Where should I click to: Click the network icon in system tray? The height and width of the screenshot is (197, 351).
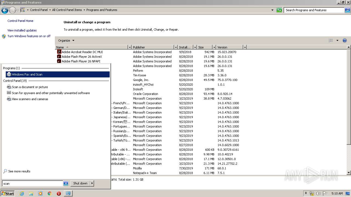(312, 193)
